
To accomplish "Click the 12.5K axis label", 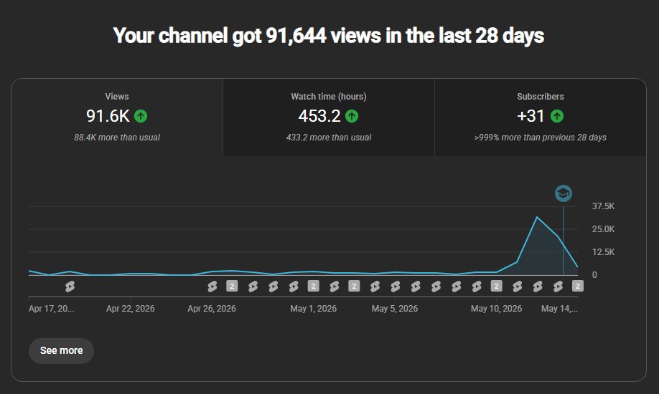I will [x=603, y=251].
